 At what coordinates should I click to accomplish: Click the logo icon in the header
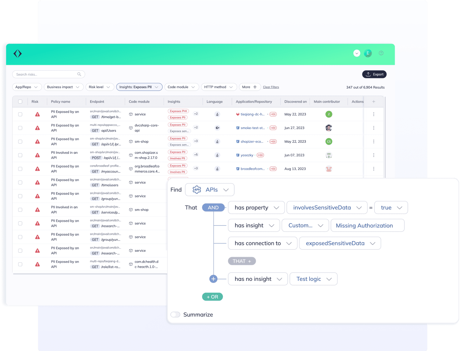pyautogui.click(x=18, y=54)
